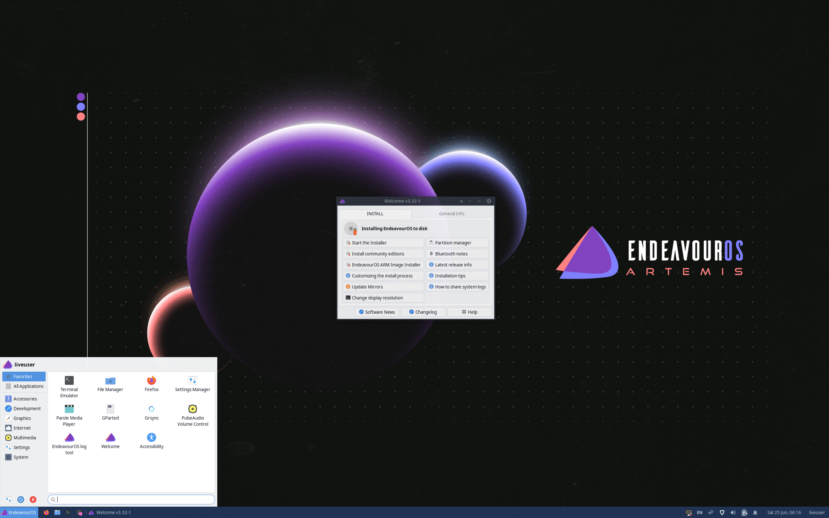This screenshot has width=829, height=518.
Task: Open the System category
Action: [x=24, y=457]
